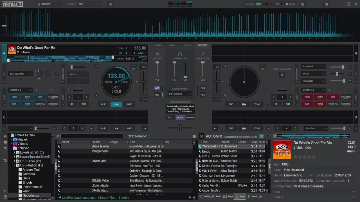Click the deck A pitch fader

pyautogui.click(x=143, y=82)
